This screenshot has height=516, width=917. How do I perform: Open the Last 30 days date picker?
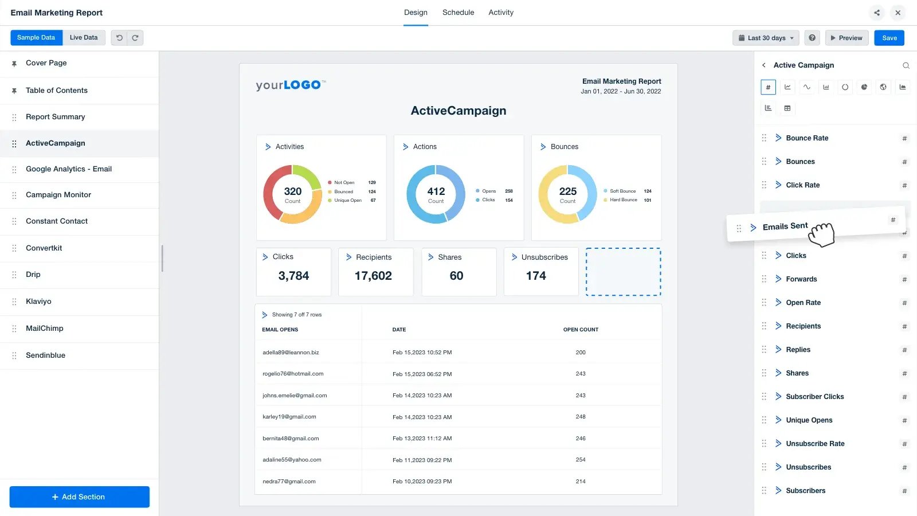[766, 37]
